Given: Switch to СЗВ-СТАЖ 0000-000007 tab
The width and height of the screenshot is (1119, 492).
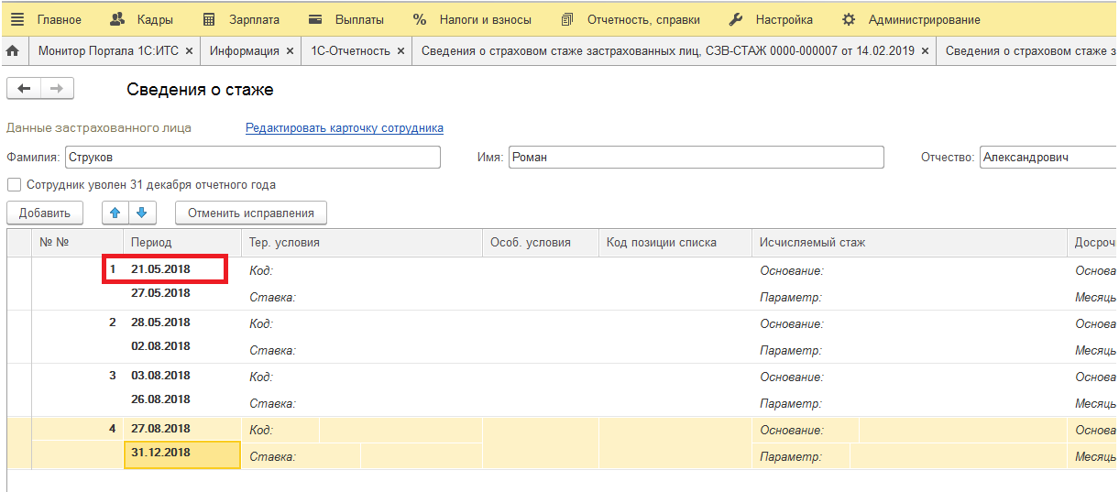Looking at the screenshot, I should pyautogui.click(x=669, y=51).
